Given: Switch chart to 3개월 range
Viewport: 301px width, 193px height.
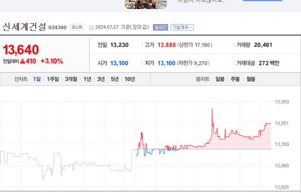Looking at the screenshot, I should click(71, 79).
